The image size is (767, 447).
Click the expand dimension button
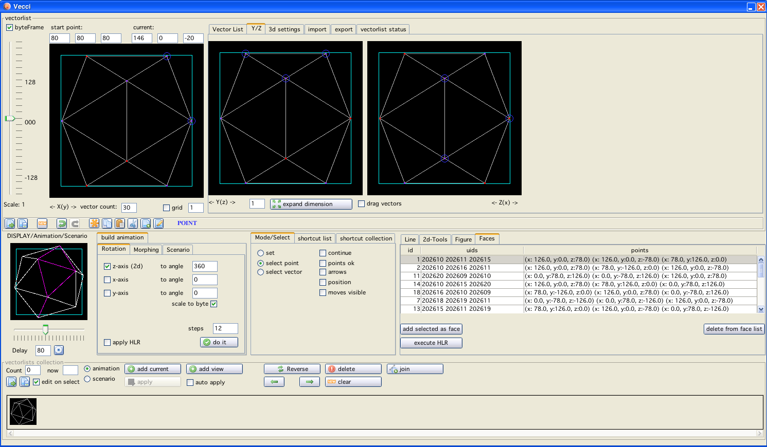(x=311, y=204)
